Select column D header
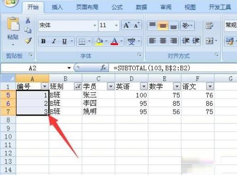 pos(131,78)
